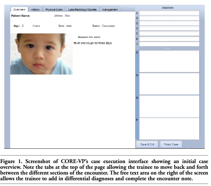Click diagnosis input field number 1
Screen dimensions: 211x186
169,13
